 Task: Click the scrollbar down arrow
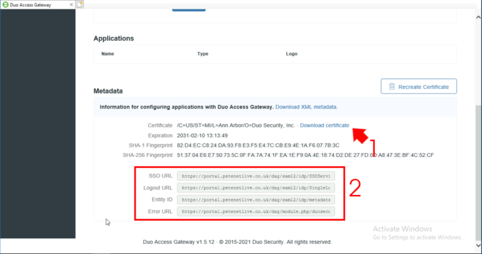coord(478,245)
